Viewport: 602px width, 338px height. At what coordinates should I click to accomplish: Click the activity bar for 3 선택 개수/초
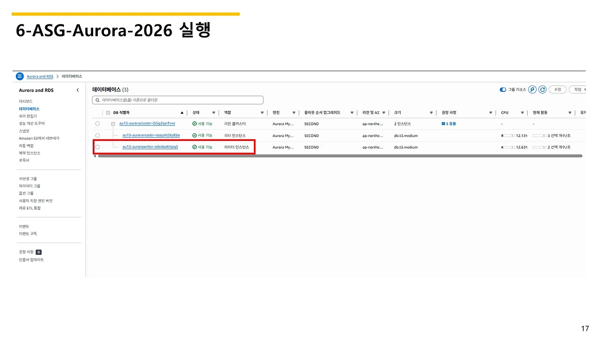tap(539, 135)
